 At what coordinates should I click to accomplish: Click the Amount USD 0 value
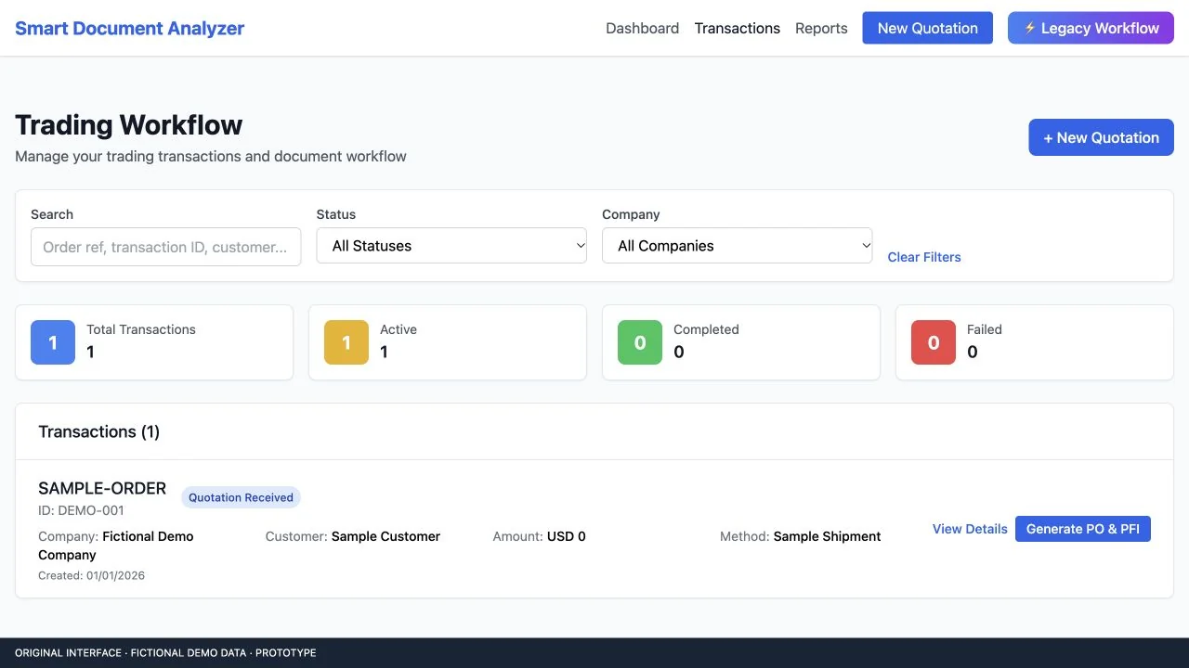567,536
